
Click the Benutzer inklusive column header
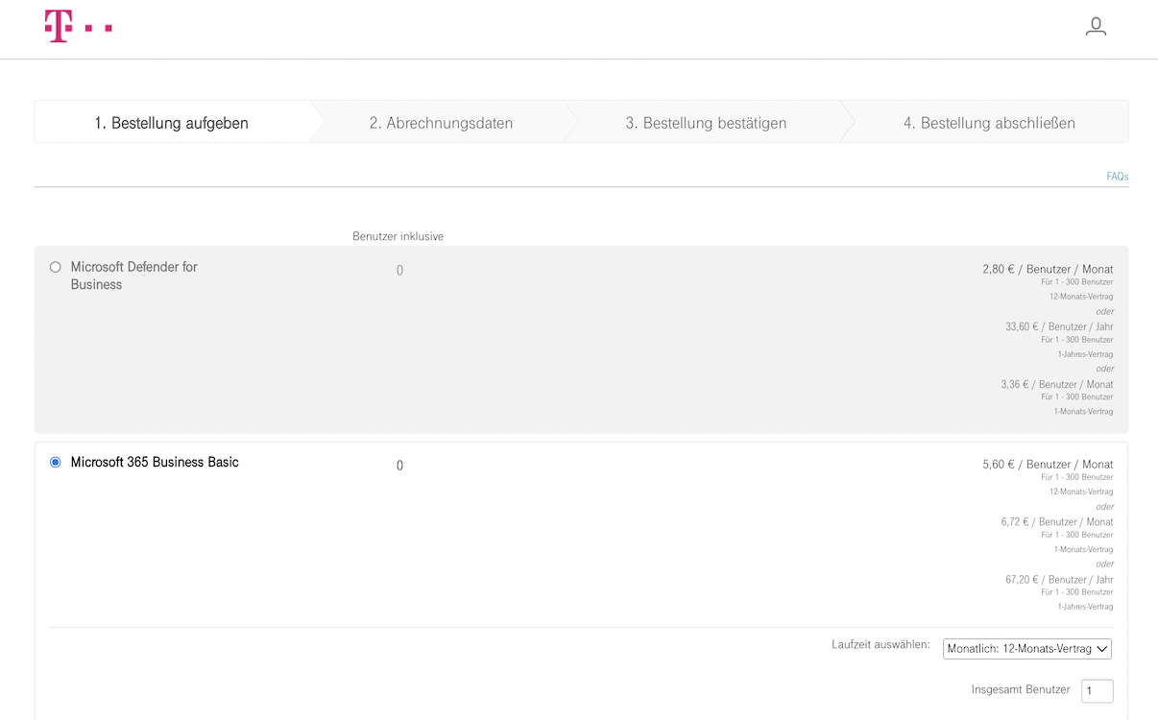[398, 236]
